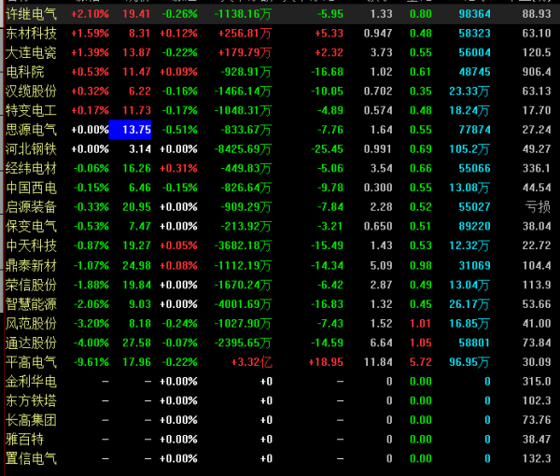560x476 pixels.
Task: Click the highlighted price 13.75 cell
Action: pyautogui.click(x=130, y=130)
